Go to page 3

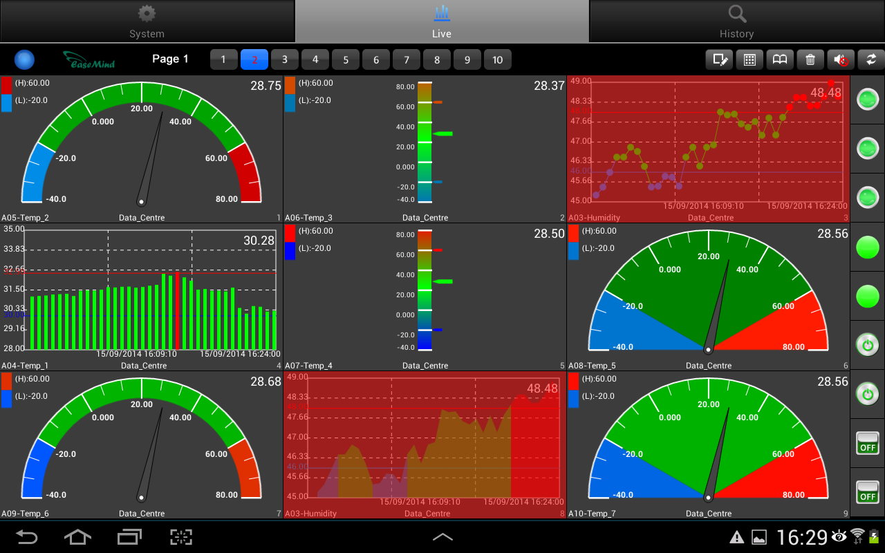(284, 59)
